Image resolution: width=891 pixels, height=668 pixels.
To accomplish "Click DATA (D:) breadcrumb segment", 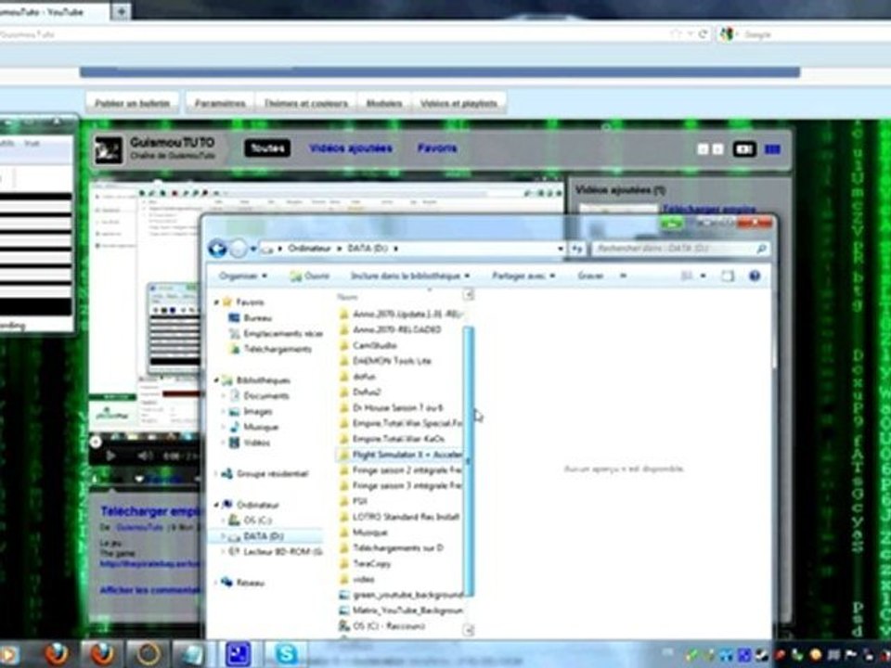I will pyautogui.click(x=368, y=249).
